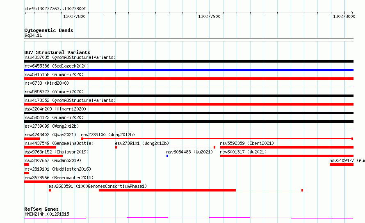Open esv2739101 Wong2012b variant label

142,143
